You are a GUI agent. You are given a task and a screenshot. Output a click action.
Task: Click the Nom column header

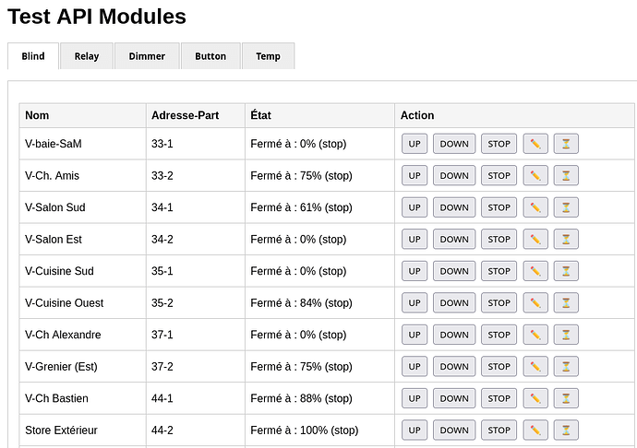[x=82, y=115]
